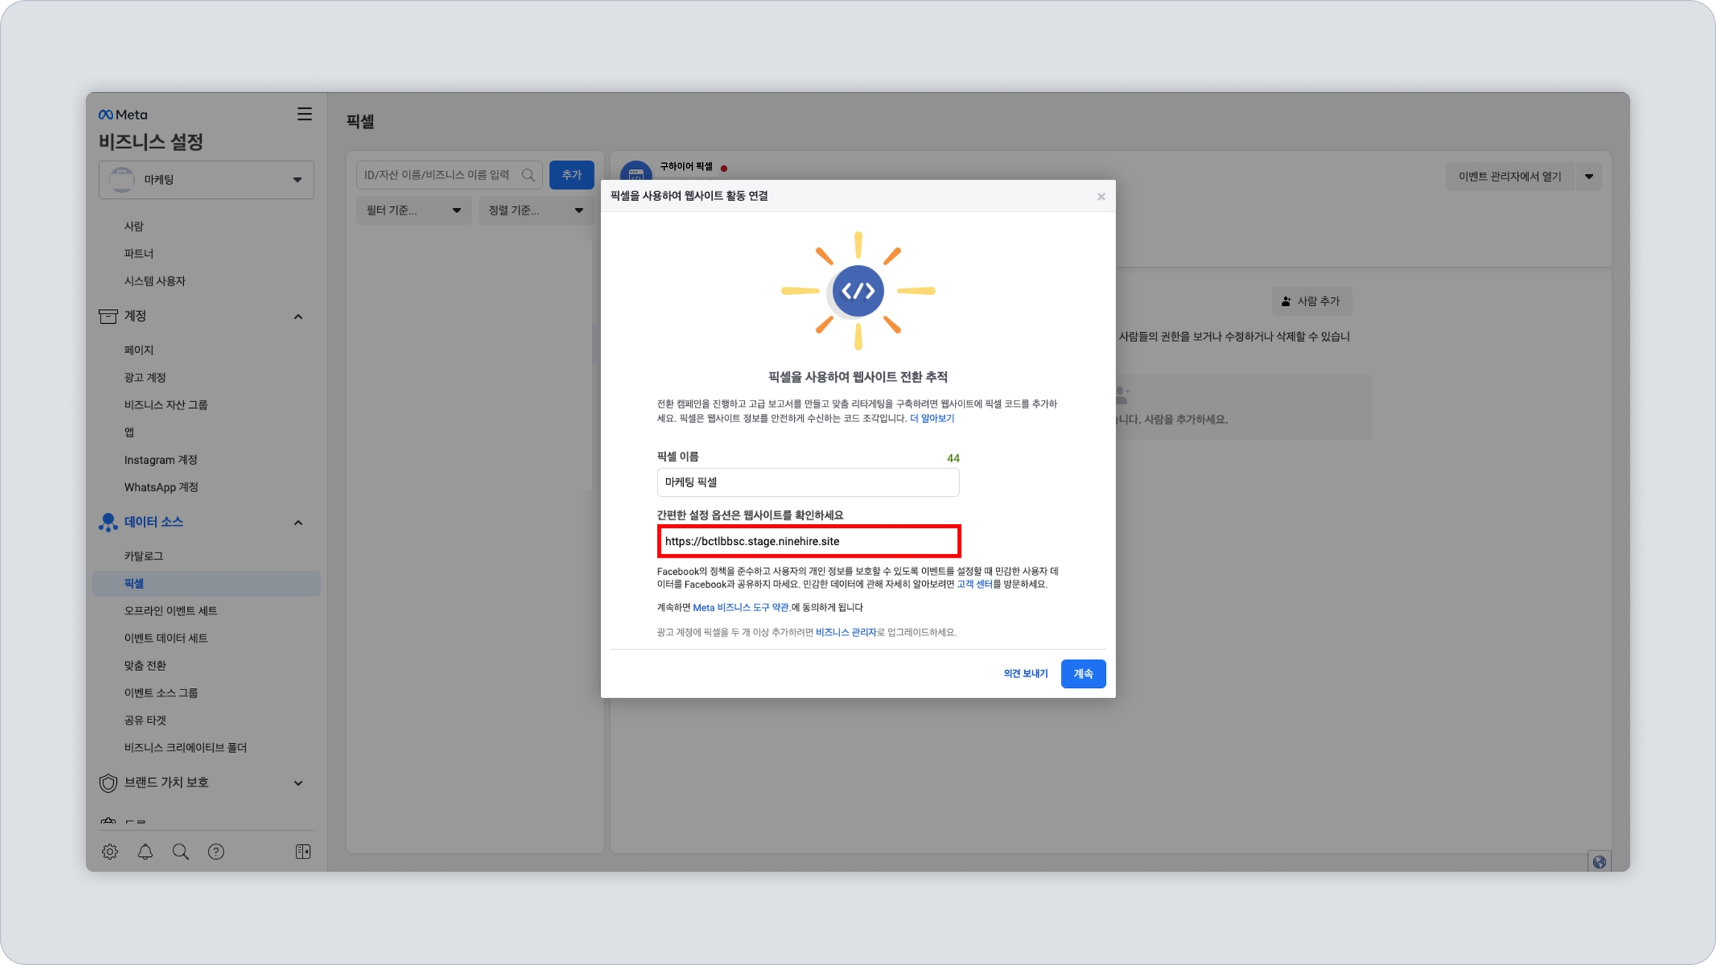Click the hamburger menu icon beside Meta logo
Screen dimensions: 1716x965
point(304,114)
